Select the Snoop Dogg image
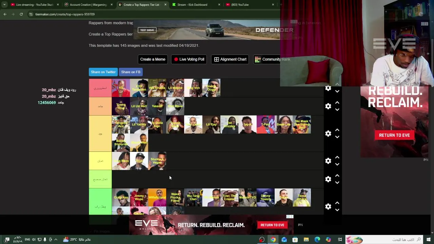Image resolution: width=434 pixels, height=244 pixels. (x=211, y=88)
